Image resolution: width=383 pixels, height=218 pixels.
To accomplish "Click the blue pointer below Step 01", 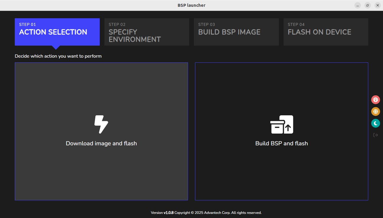I will 56,47.
